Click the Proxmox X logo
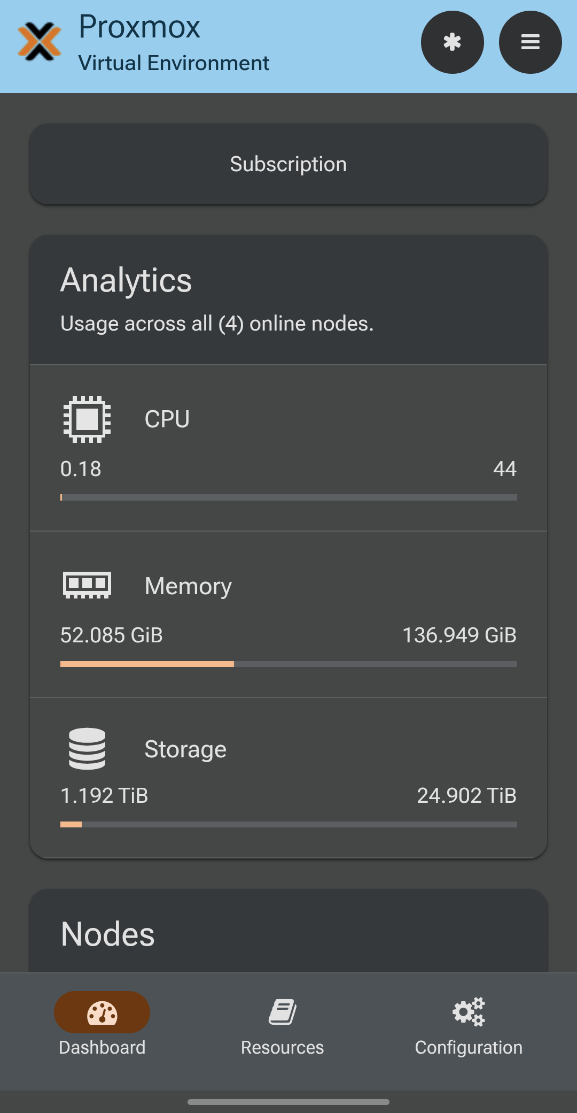The image size is (577, 1113). coord(40,42)
